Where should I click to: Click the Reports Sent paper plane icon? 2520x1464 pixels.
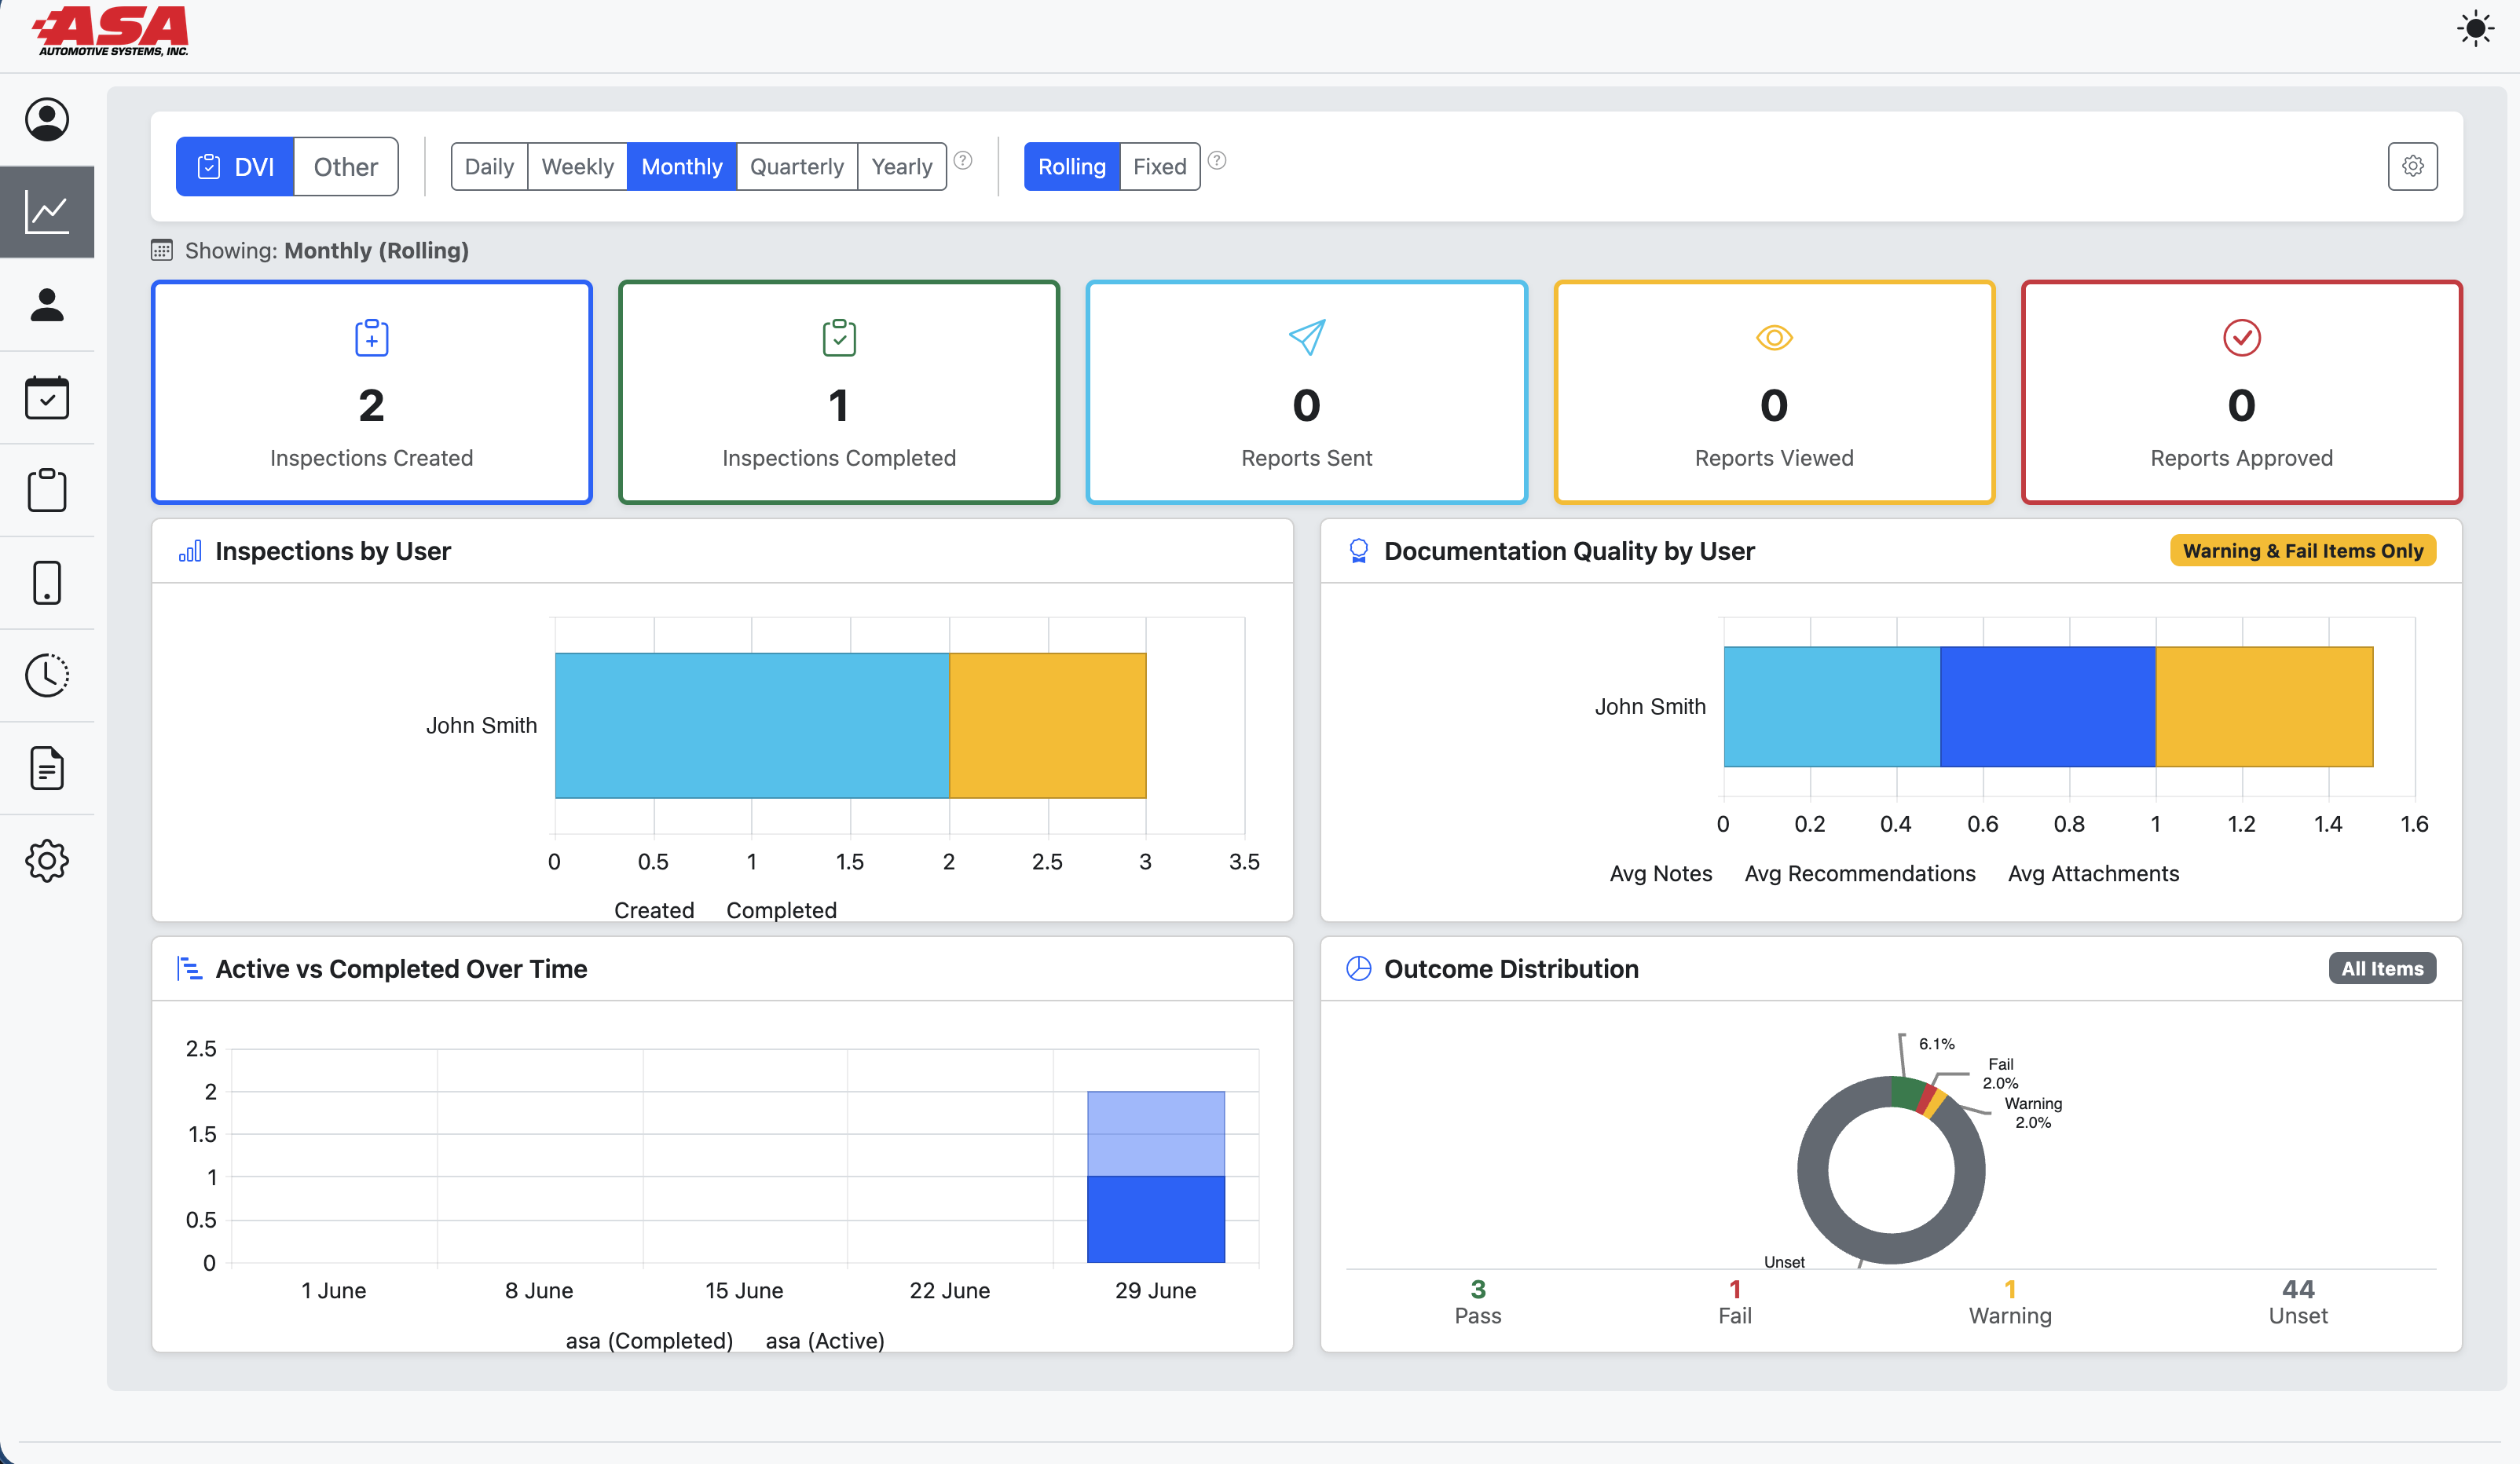(x=1307, y=338)
